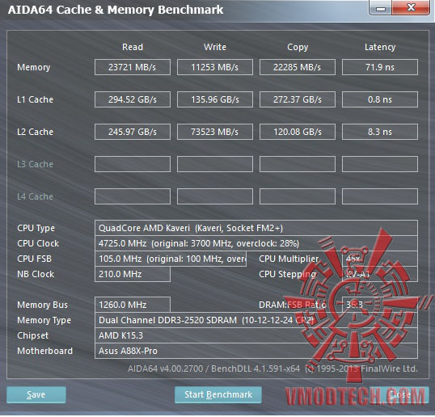The image size is (435, 417).
Task: Select Memory Bus 1260.0 MHz field
Action: (133, 305)
